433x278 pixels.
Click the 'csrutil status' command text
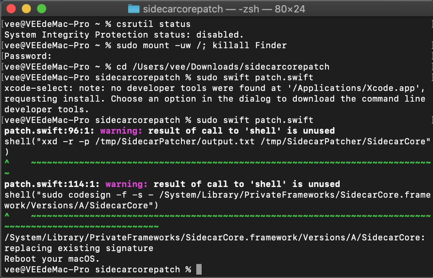[x=153, y=24]
